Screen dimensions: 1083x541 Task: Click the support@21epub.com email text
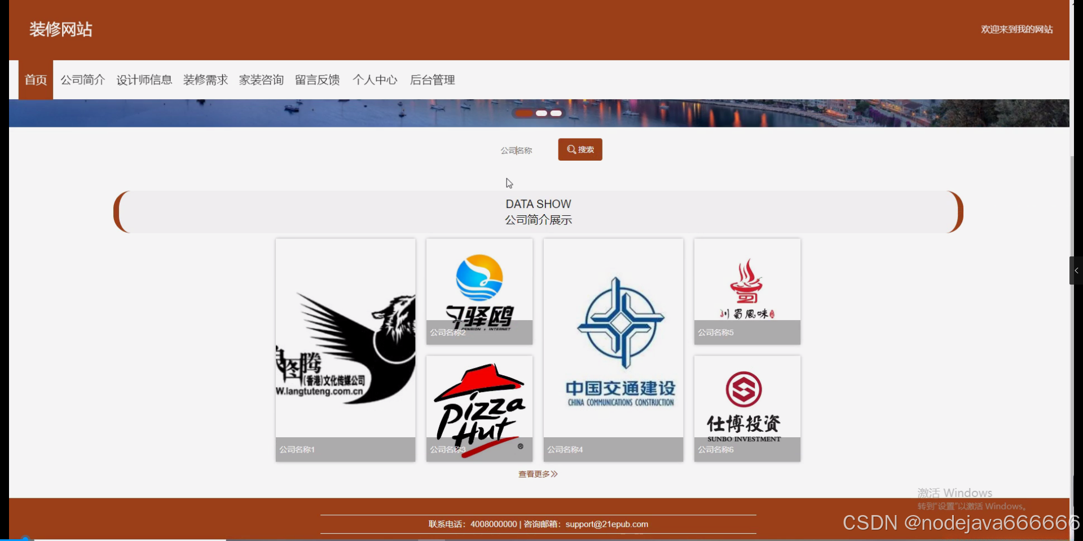pyautogui.click(x=607, y=524)
